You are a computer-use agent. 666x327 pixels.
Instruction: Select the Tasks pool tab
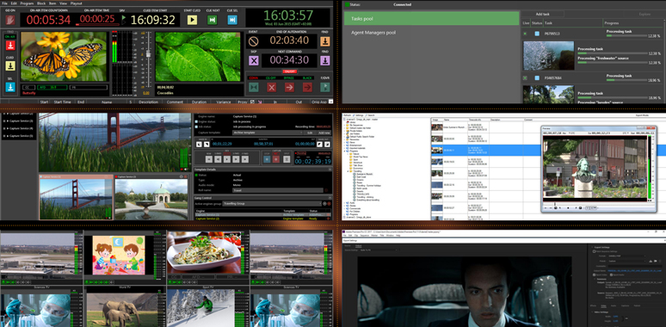click(431, 19)
